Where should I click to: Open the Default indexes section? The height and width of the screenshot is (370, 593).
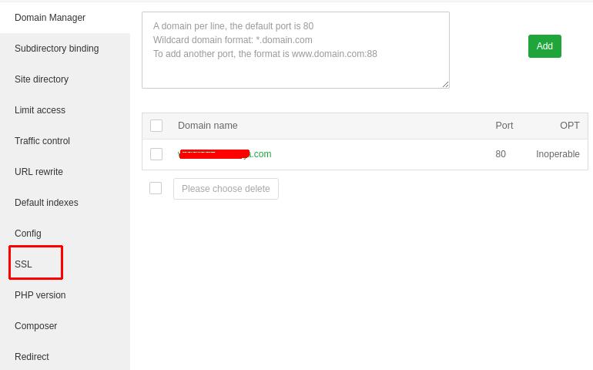click(46, 203)
